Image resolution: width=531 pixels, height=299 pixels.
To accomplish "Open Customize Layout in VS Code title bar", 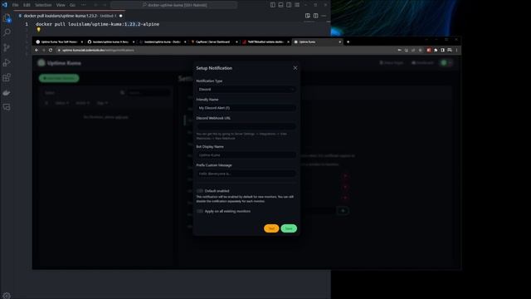I will (297, 5).
